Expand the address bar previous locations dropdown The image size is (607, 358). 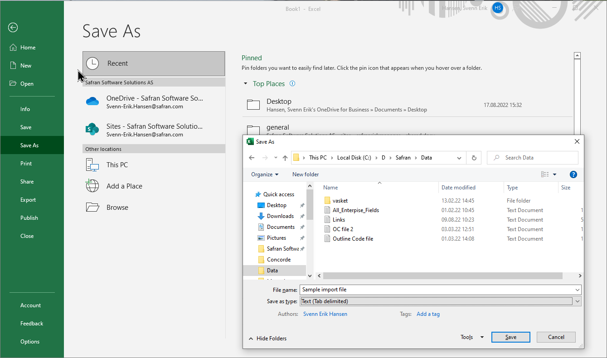(x=459, y=158)
